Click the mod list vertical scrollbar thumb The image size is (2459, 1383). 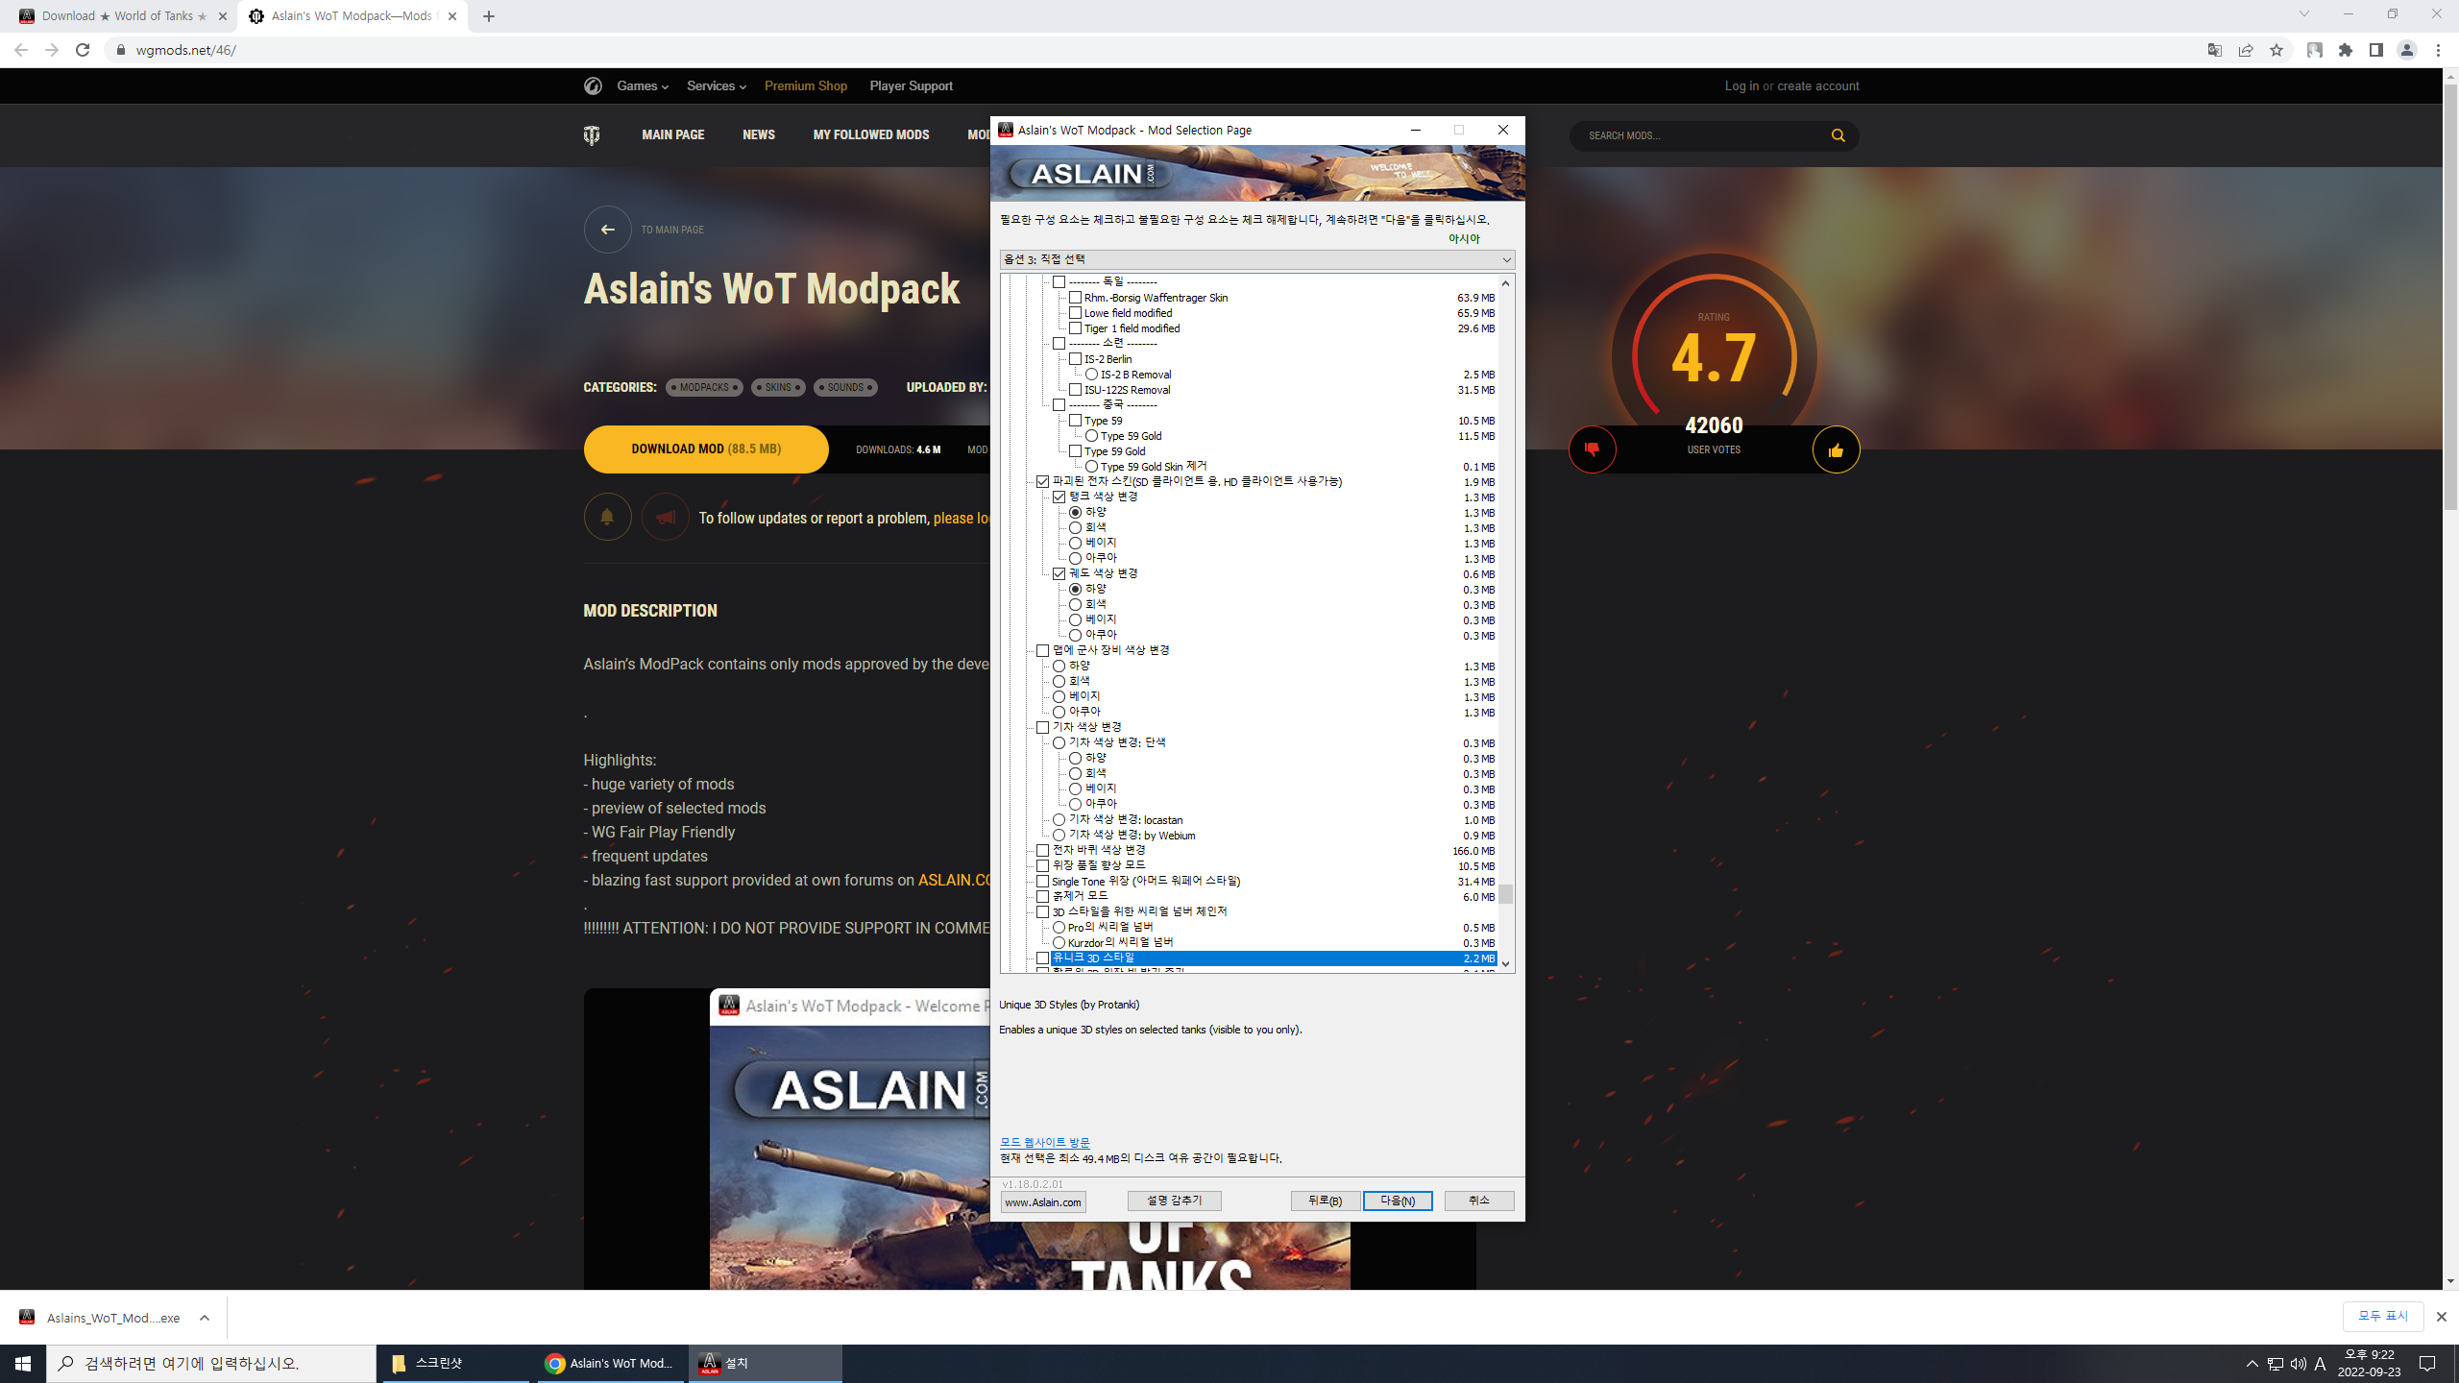1505,894
